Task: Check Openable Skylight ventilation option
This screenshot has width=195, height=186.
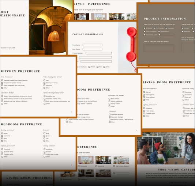Action: tap(109, 117)
